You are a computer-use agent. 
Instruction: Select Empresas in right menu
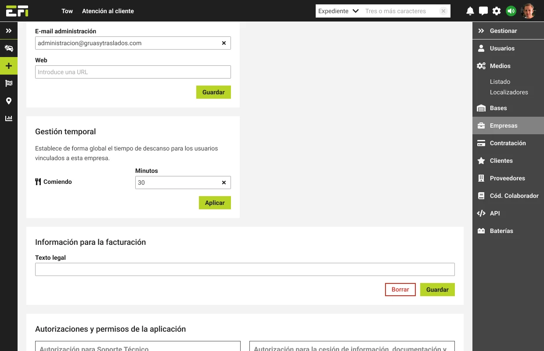(x=508, y=125)
